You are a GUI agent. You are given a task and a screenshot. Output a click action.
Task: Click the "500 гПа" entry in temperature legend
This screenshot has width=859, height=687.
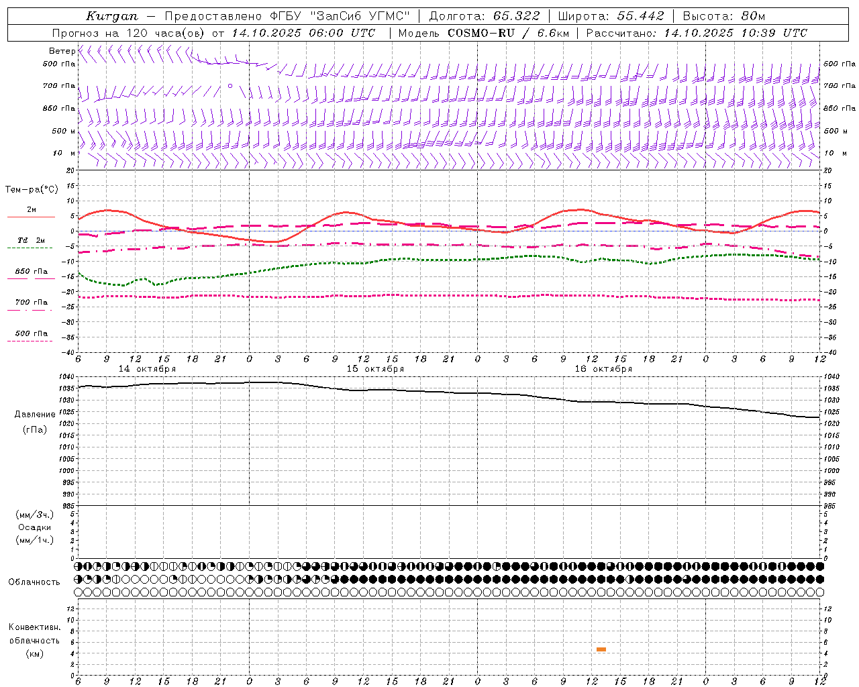click(x=32, y=333)
